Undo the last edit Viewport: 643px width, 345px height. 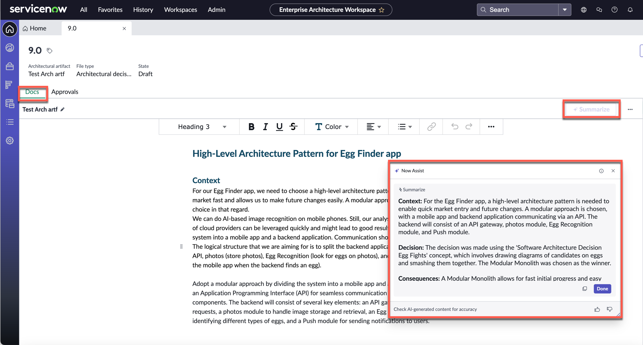[x=455, y=127]
